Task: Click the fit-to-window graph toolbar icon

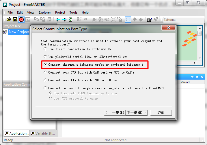Action: 113,20
